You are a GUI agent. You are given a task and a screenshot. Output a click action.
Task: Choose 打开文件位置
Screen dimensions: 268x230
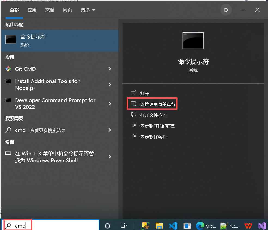(154, 115)
